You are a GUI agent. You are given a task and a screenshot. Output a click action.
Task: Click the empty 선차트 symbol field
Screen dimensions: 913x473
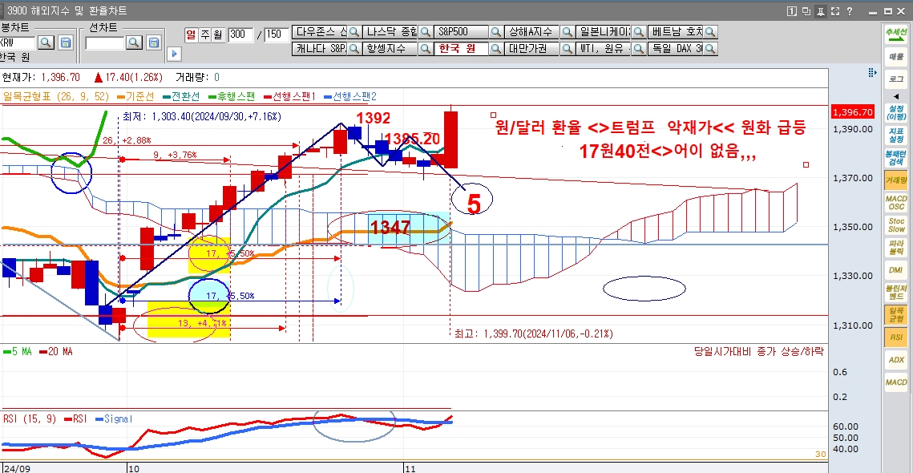point(105,42)
